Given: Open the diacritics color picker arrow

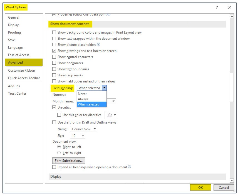Looking at the screenshot, I should [115, 115].
